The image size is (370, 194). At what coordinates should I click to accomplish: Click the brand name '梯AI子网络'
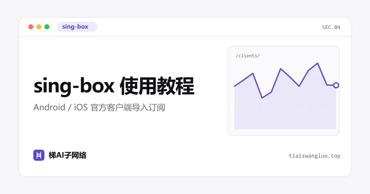68,155
